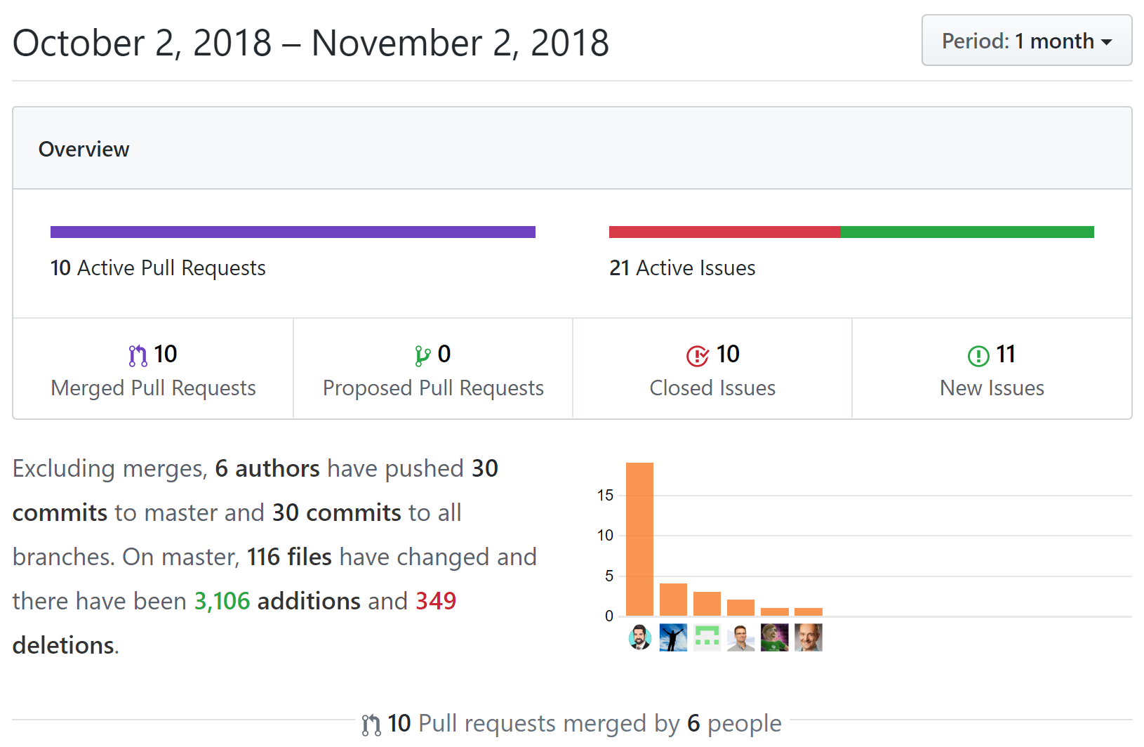Open the Merged Pull Requests section
Viewport: 1144px width, 747px height.
tap(153, 388)
